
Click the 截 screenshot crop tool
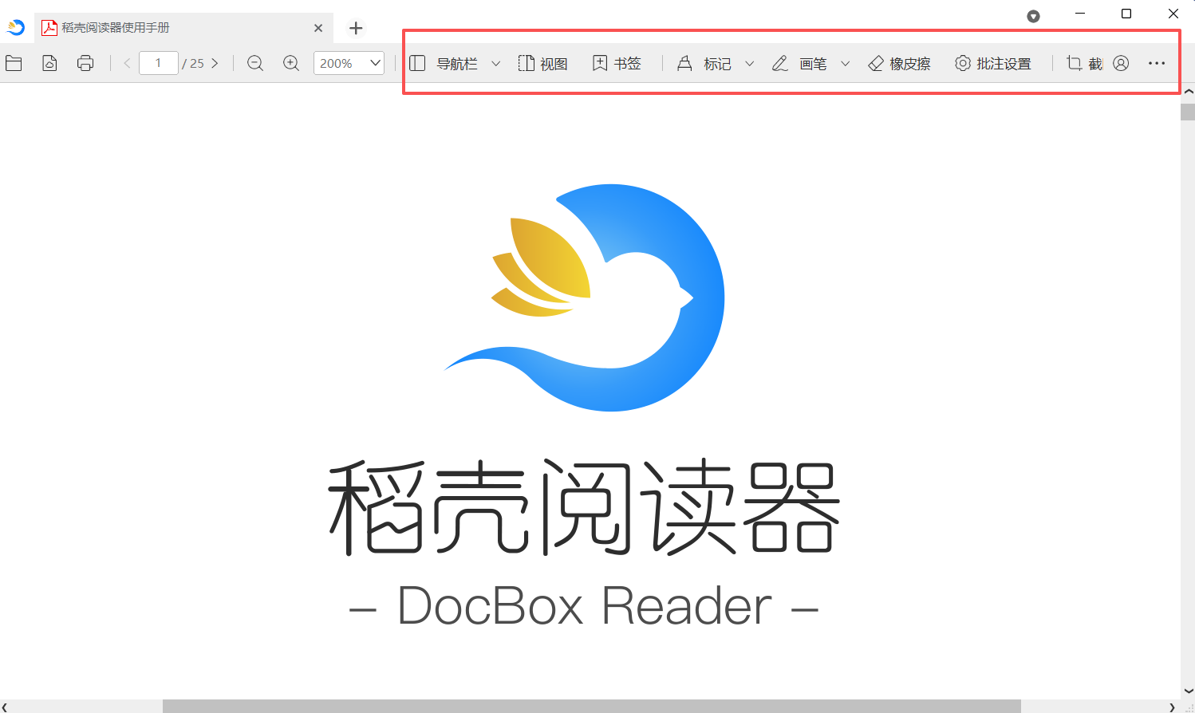coord(1084,63)
